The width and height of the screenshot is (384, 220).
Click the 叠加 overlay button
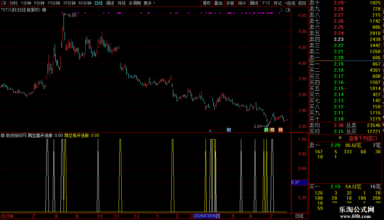218,3
